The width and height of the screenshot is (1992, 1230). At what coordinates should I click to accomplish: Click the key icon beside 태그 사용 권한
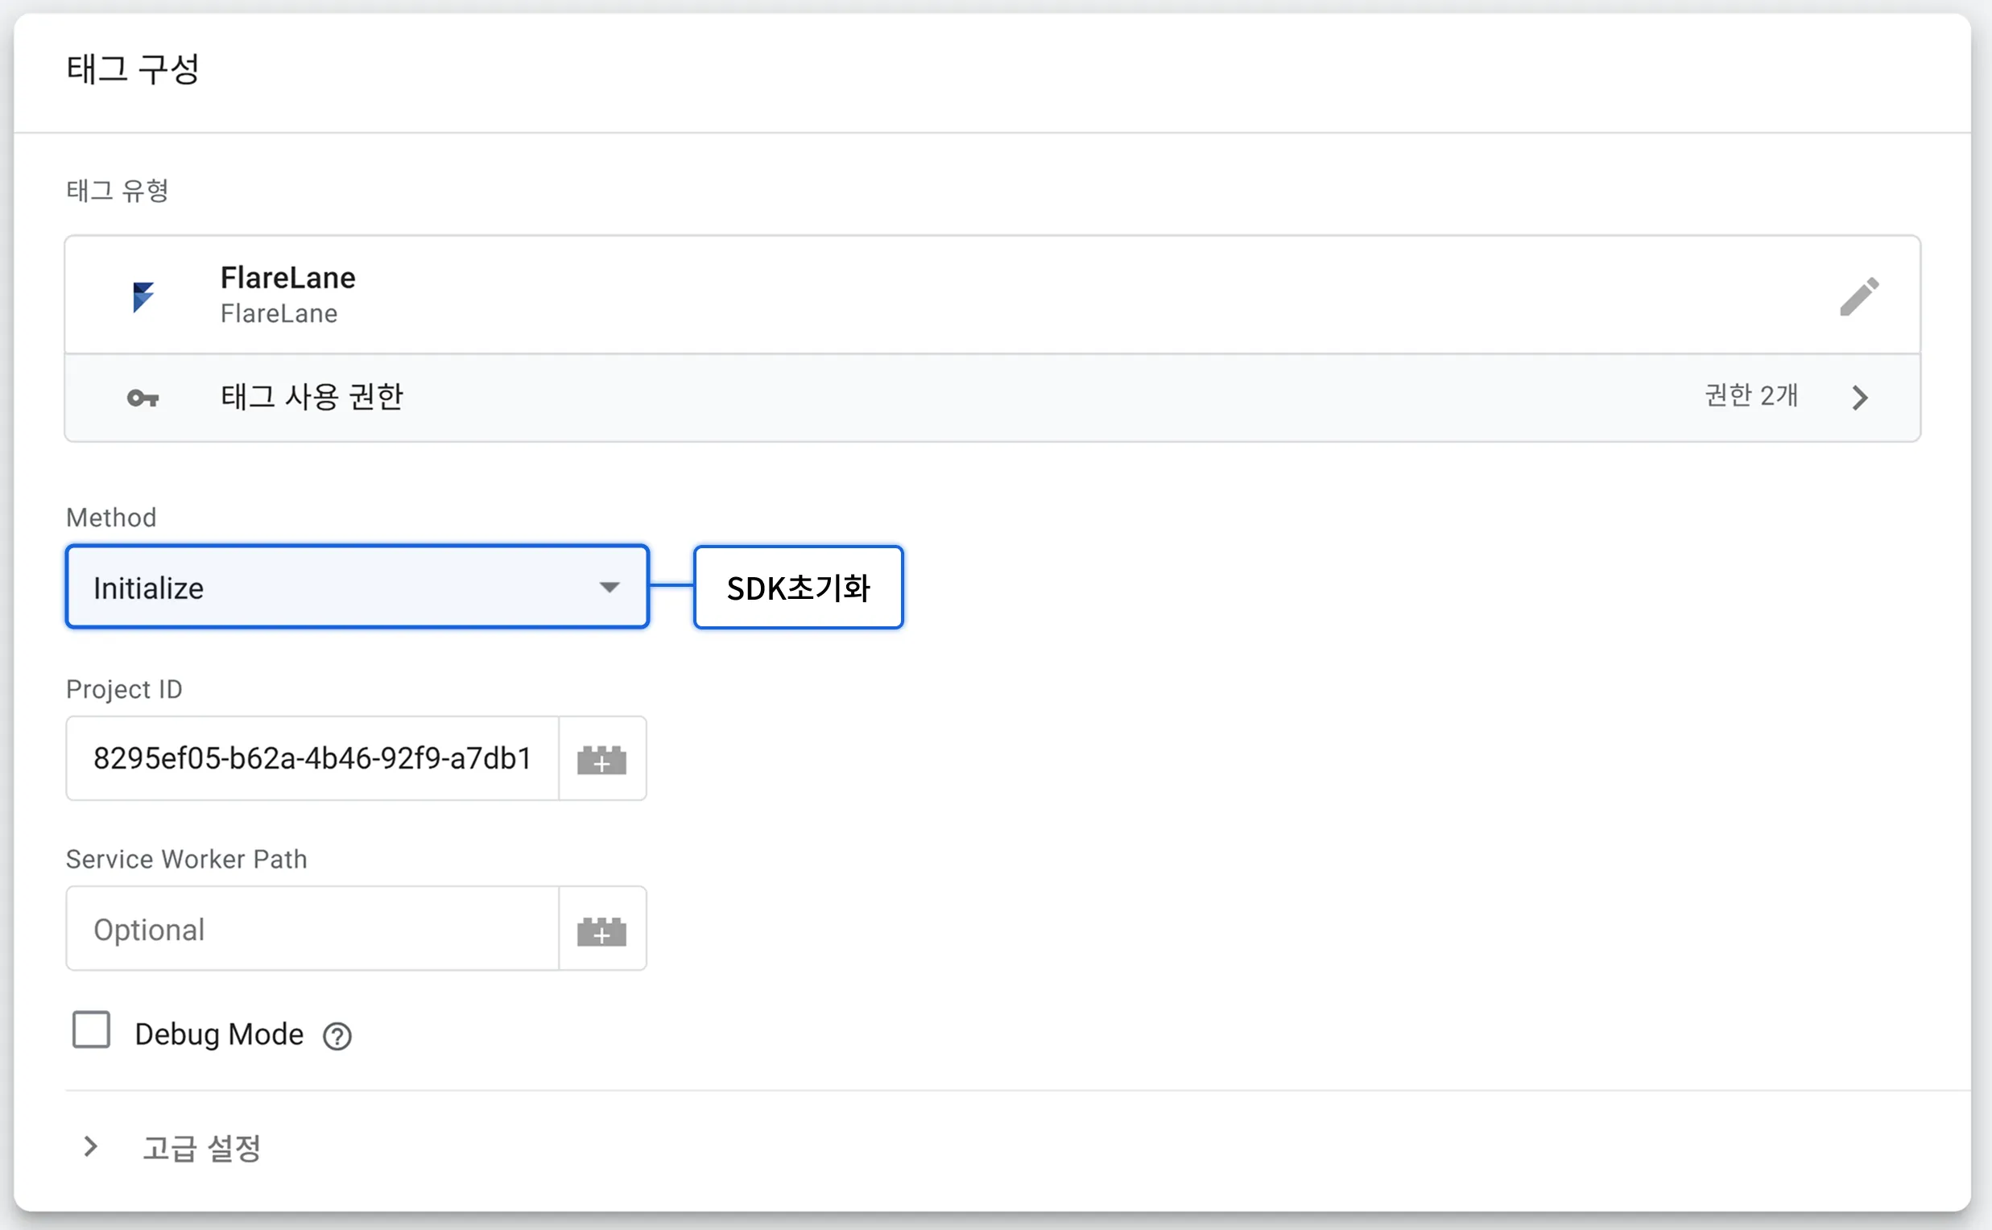143,398
